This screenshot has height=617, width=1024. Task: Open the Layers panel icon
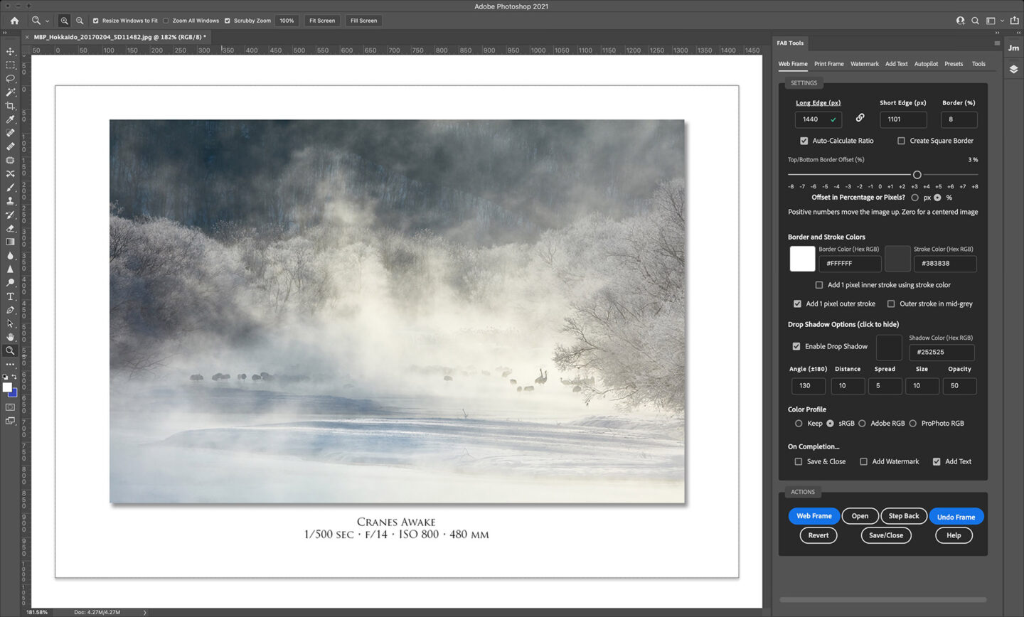pos(1013,69)
